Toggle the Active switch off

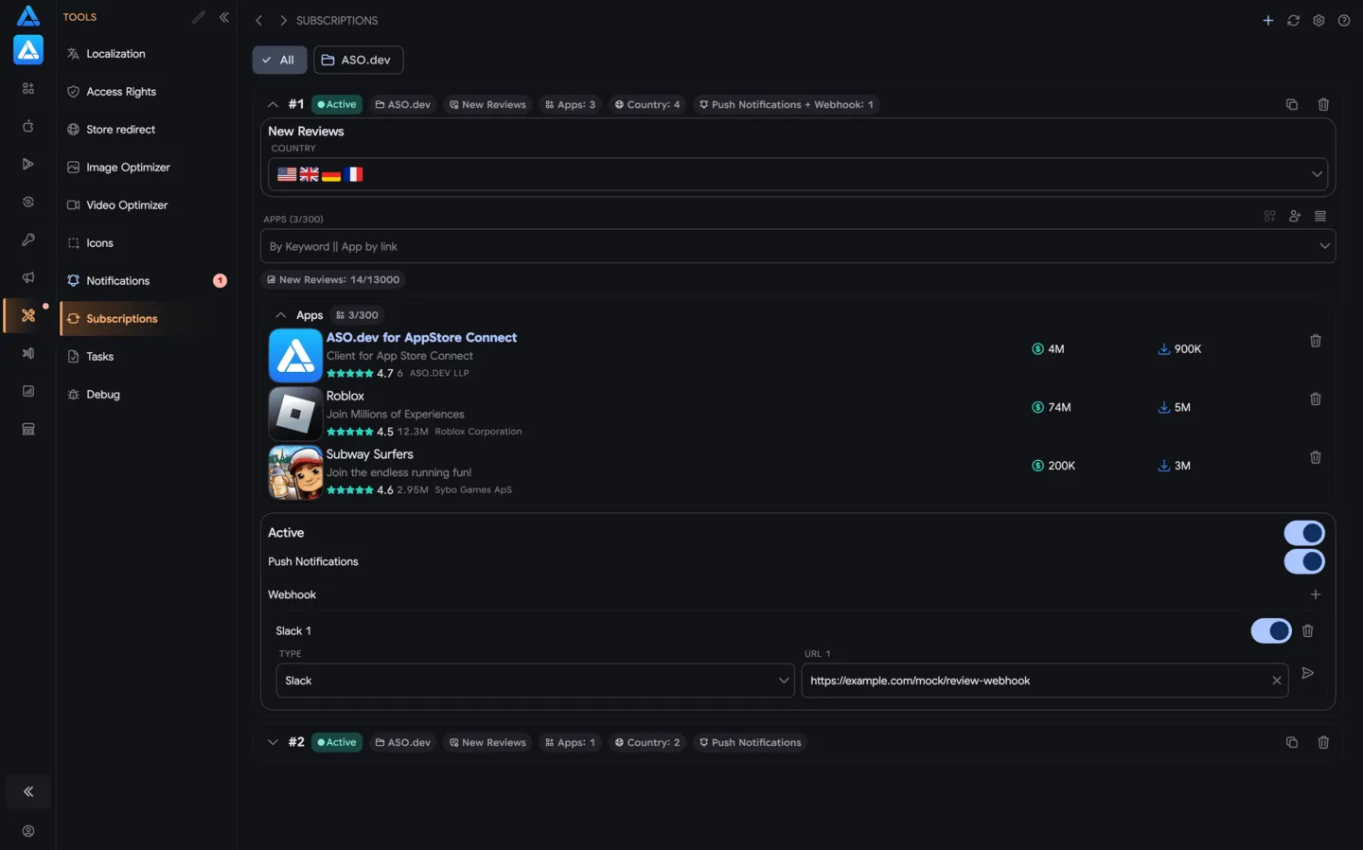click(x=1304, y=533)
